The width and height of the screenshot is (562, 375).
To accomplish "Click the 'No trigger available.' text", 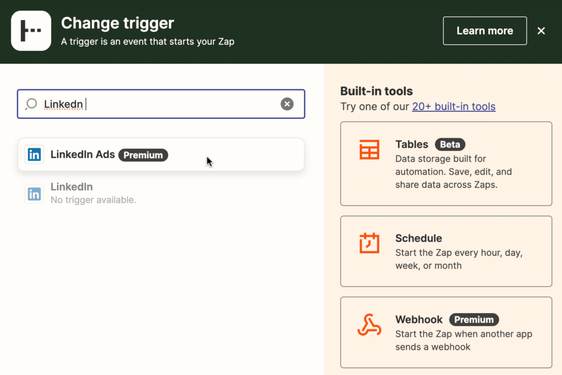I will pos(93,200).
